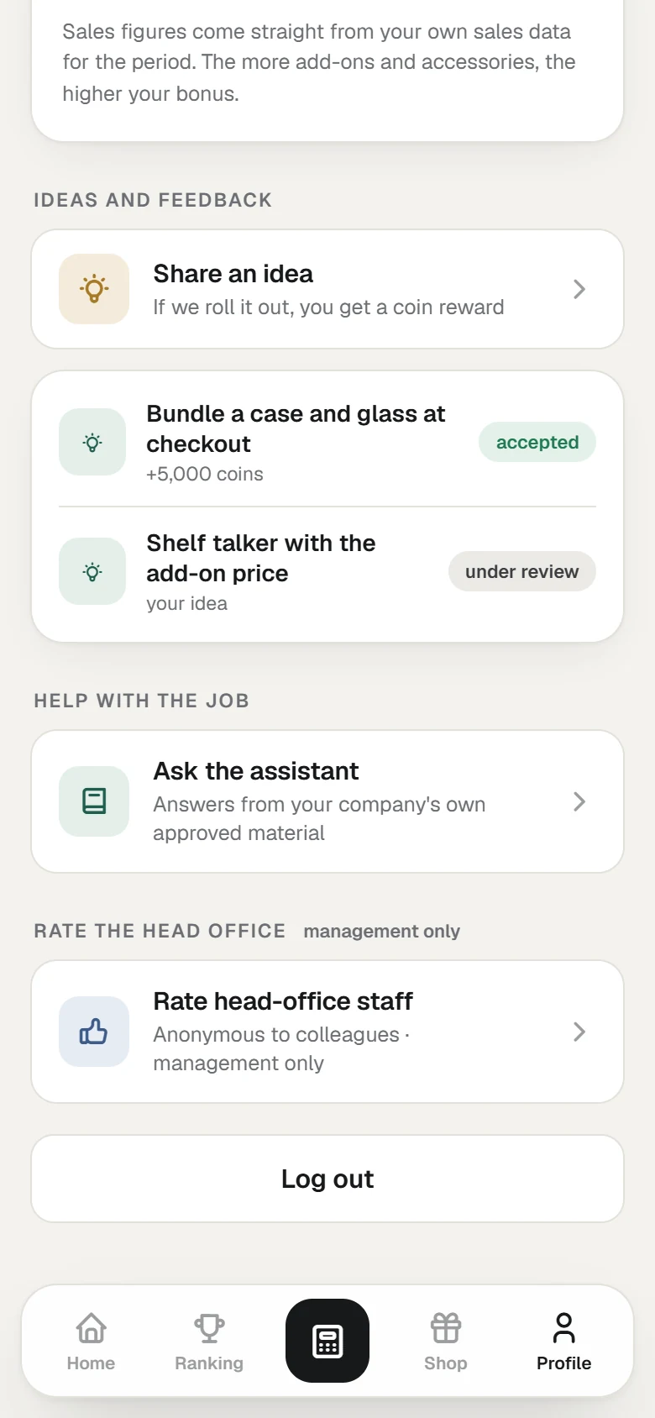Open the Share an idea title
This screenshot has width=655, height=1418.
pos(233,274)
